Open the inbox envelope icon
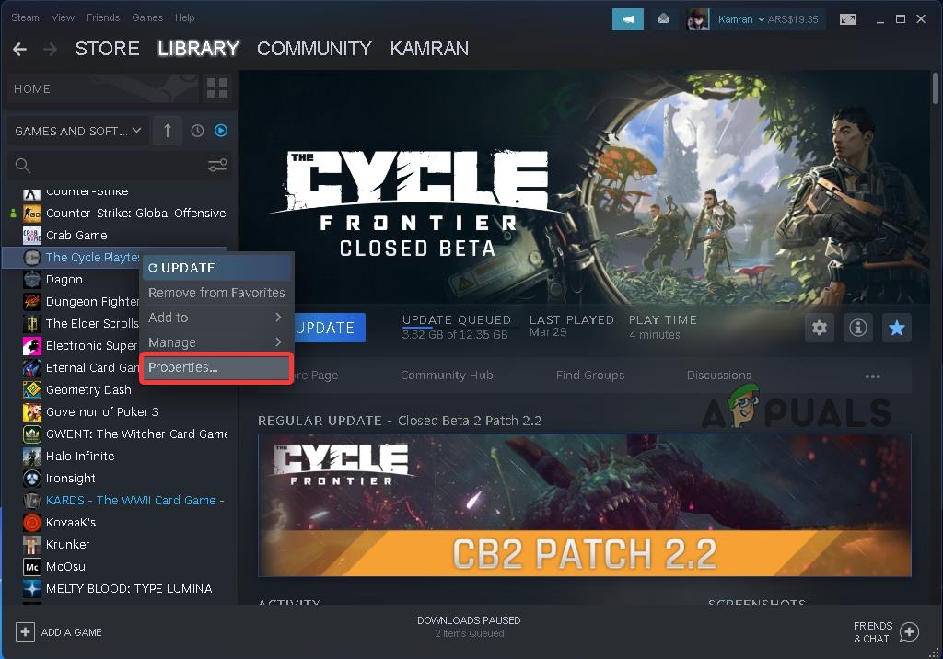 coord(663,19)
